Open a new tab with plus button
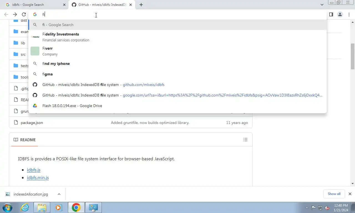Screen dimensions: 355x213 coord(141,5)
